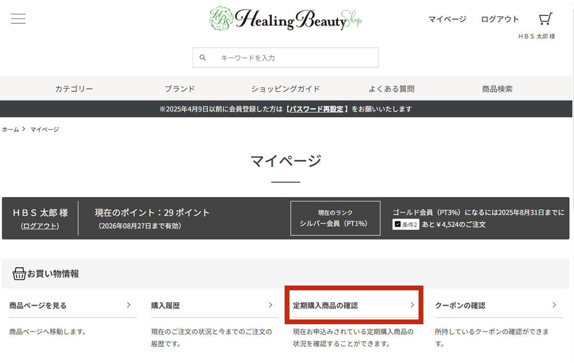This screenshot has height=363, width=574.
Task: Go to よくある質問 page
Action: pyautogui.click(x=391, y=89)
